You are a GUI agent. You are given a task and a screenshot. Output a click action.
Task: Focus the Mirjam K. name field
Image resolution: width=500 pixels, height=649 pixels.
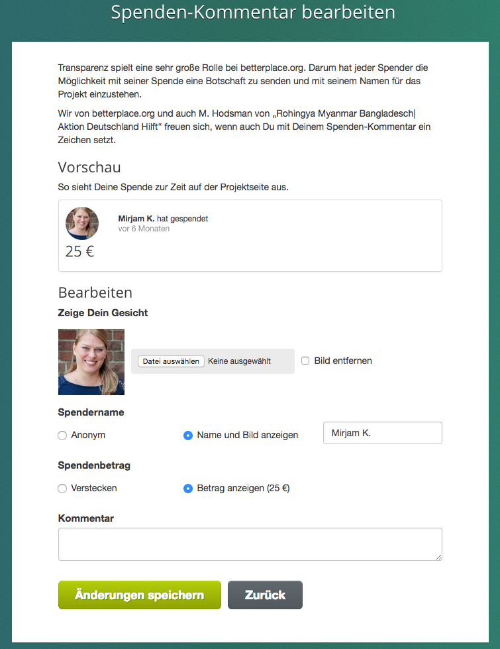click(x=383, y=433)
